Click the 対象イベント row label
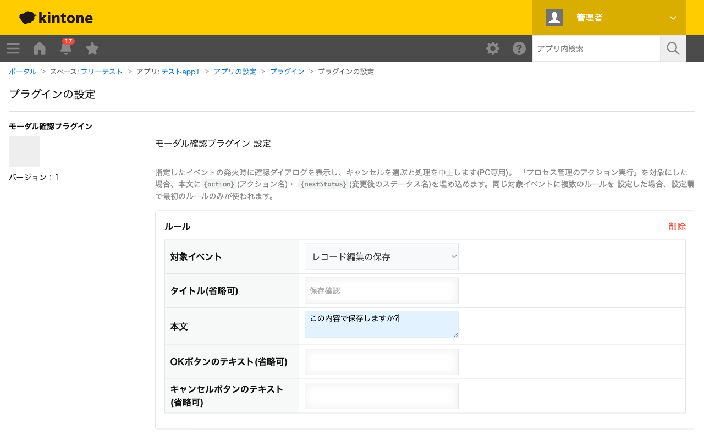 click(196, 257)
